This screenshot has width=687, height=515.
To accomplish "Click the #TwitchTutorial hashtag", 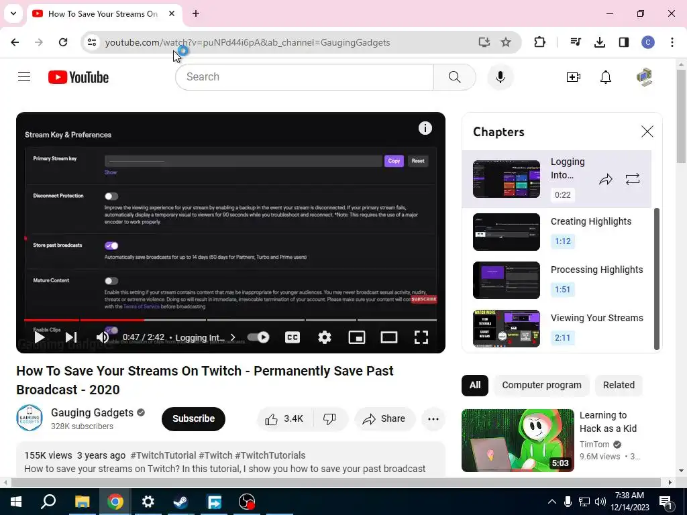I will [163, 455].
